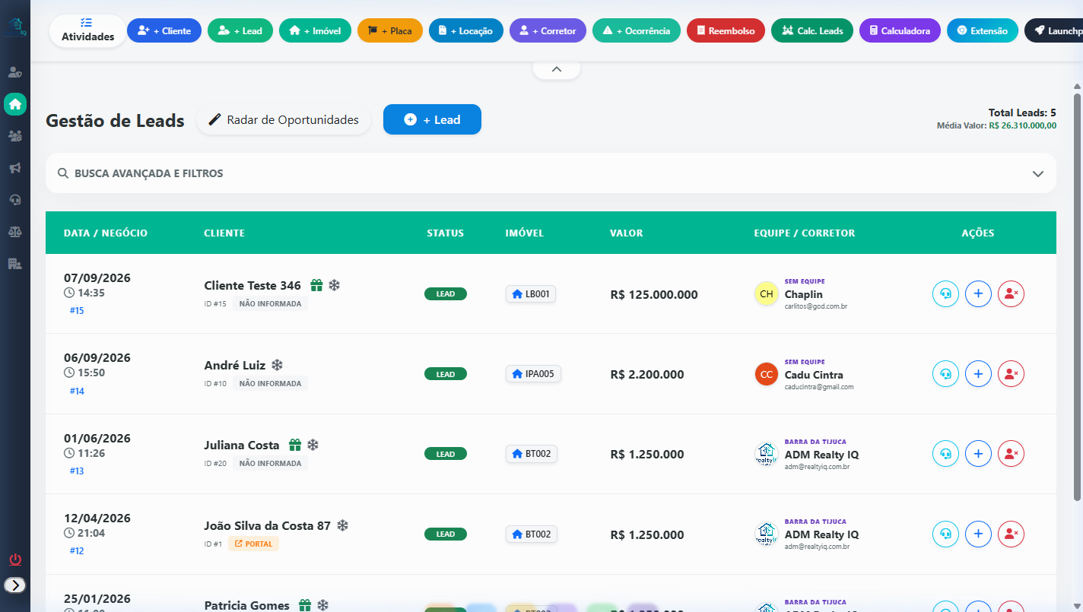Click the + Locação shortcut
Screen dimensions: 1083x612
(466, 31)
